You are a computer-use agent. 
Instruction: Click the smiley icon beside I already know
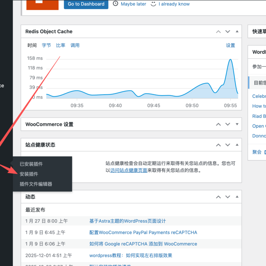pos(153,4)
